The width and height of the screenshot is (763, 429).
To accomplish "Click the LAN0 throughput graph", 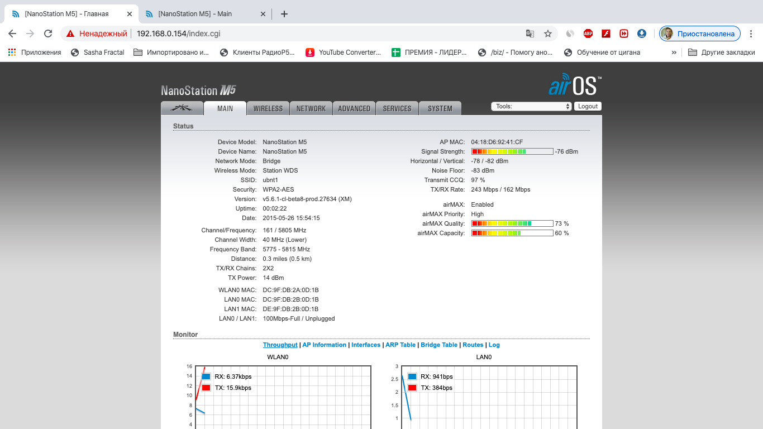I will pos(489,397).
